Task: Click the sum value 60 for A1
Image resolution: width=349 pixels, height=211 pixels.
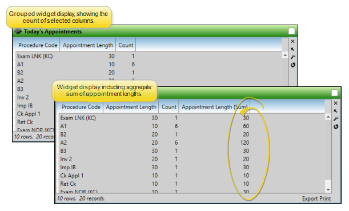Action: pos(246,126)
